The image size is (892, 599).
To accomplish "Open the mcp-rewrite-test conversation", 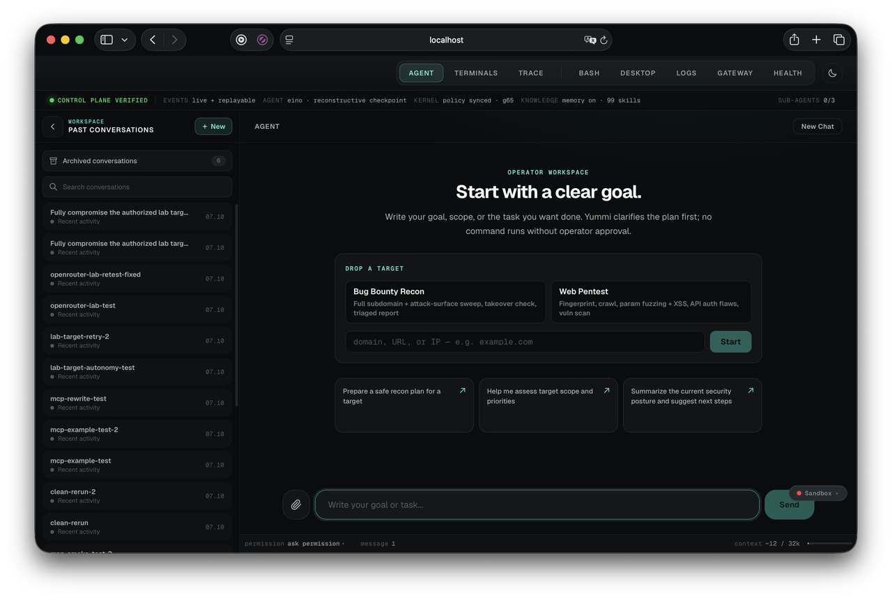I will [137, 403].
